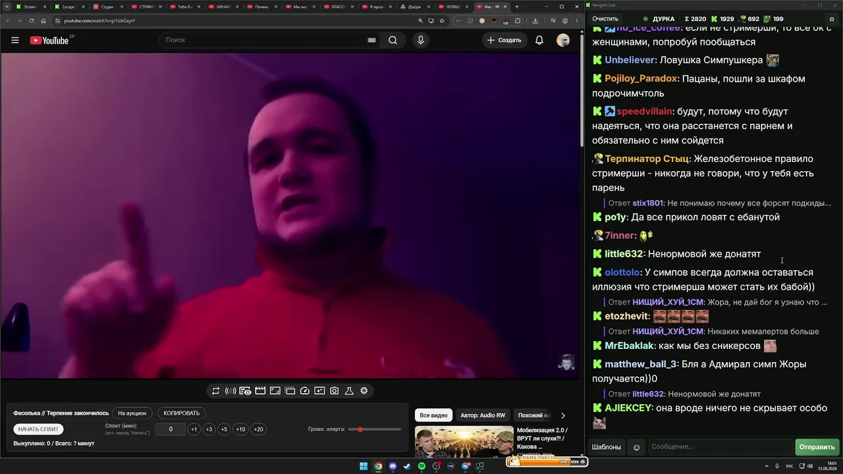843x474 pixels.
Task: Adjust the Громк. алерта volume slider
Action: click(375, 429)
